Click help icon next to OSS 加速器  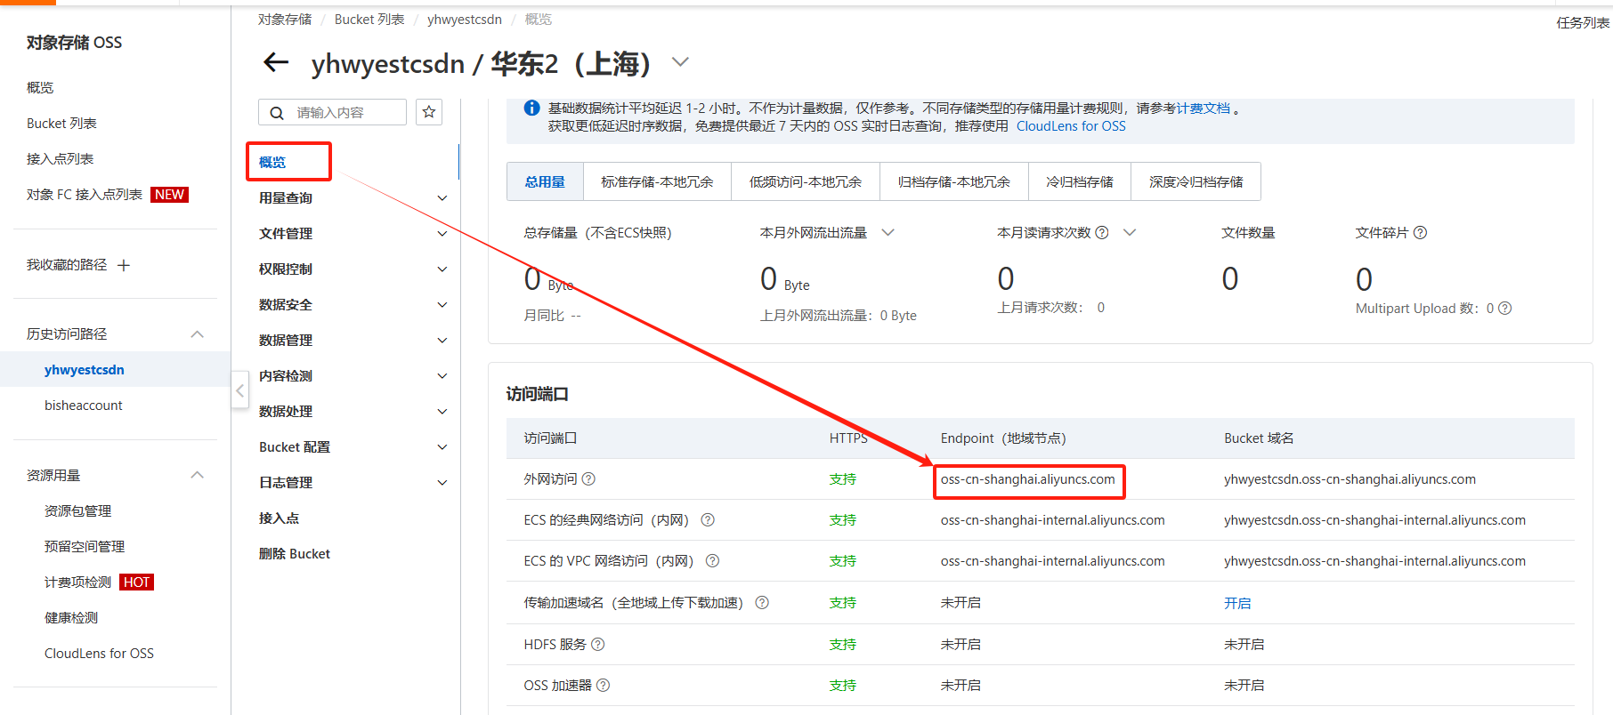(x=604, y=686)
